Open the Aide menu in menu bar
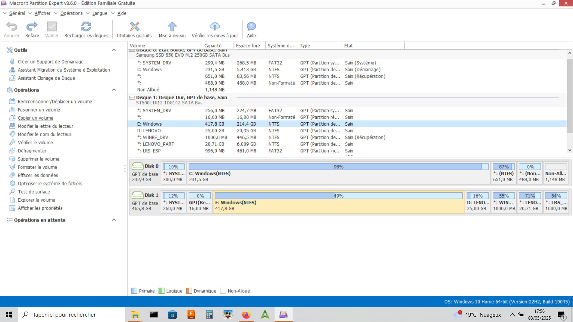This screenshot has height=322, width=573. [x=122, y=13]
